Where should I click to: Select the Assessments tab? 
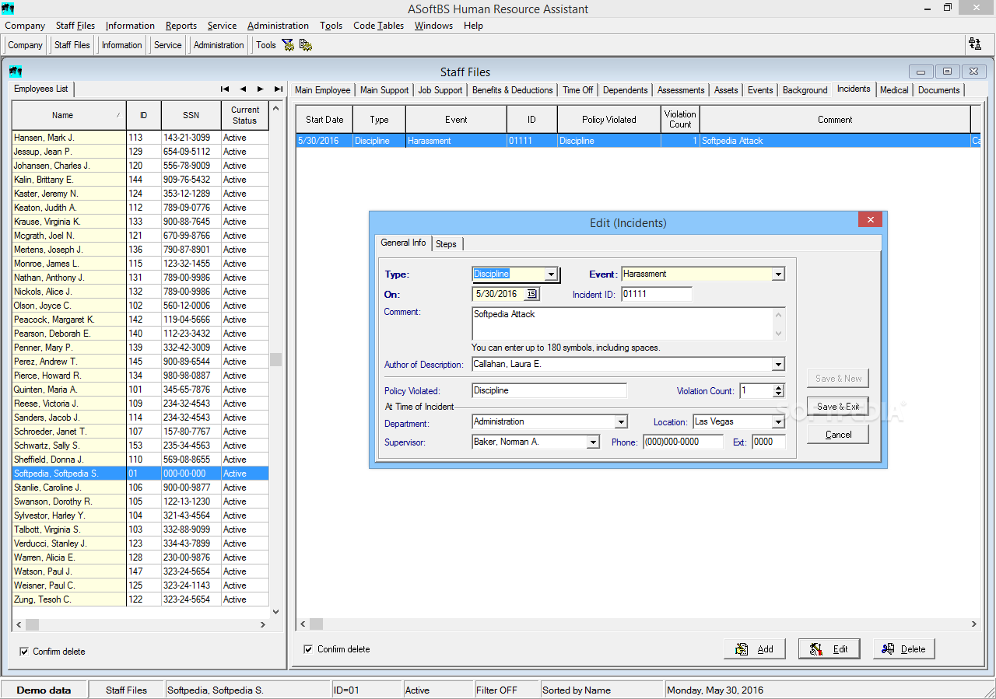coord(681,90)
